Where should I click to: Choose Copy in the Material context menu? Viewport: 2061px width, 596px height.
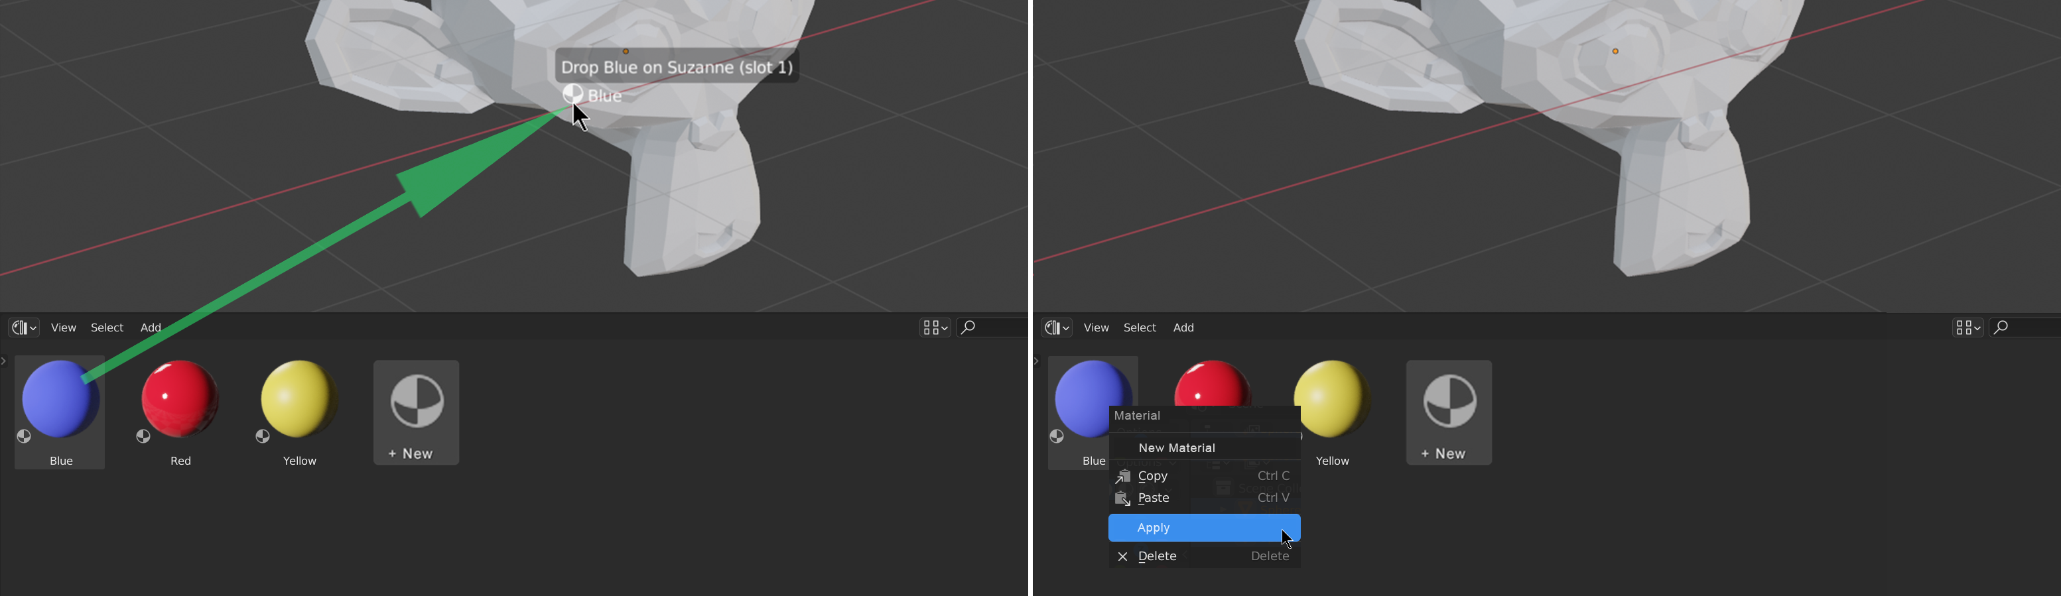coord(1204,476)
